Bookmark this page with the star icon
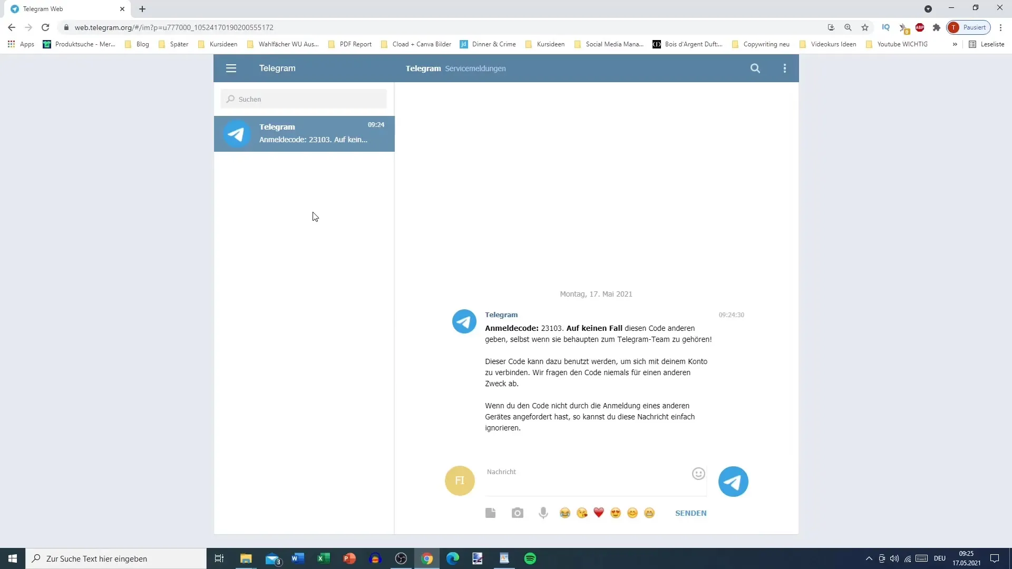Screen dimensions: 1012x569 coord(865,27)
